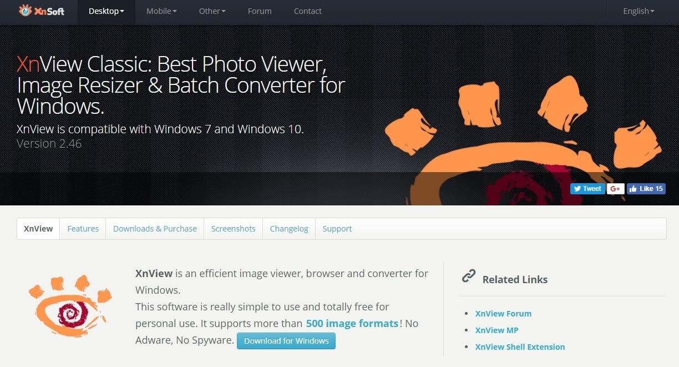Expand the Other dropdown menu
This screenshot has width=679, height=367.
click(212, 11)
